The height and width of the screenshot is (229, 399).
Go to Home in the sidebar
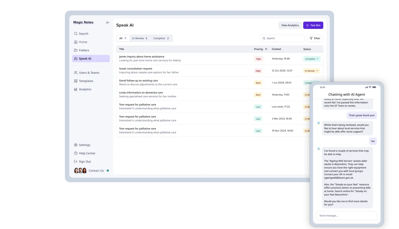[83, 42]
